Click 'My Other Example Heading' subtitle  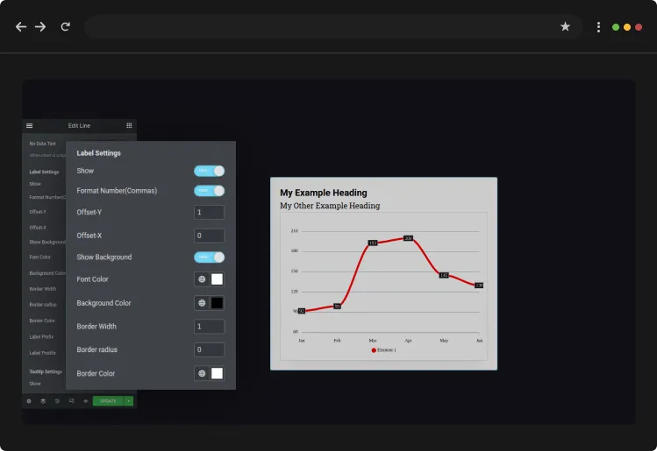point(330,206)
